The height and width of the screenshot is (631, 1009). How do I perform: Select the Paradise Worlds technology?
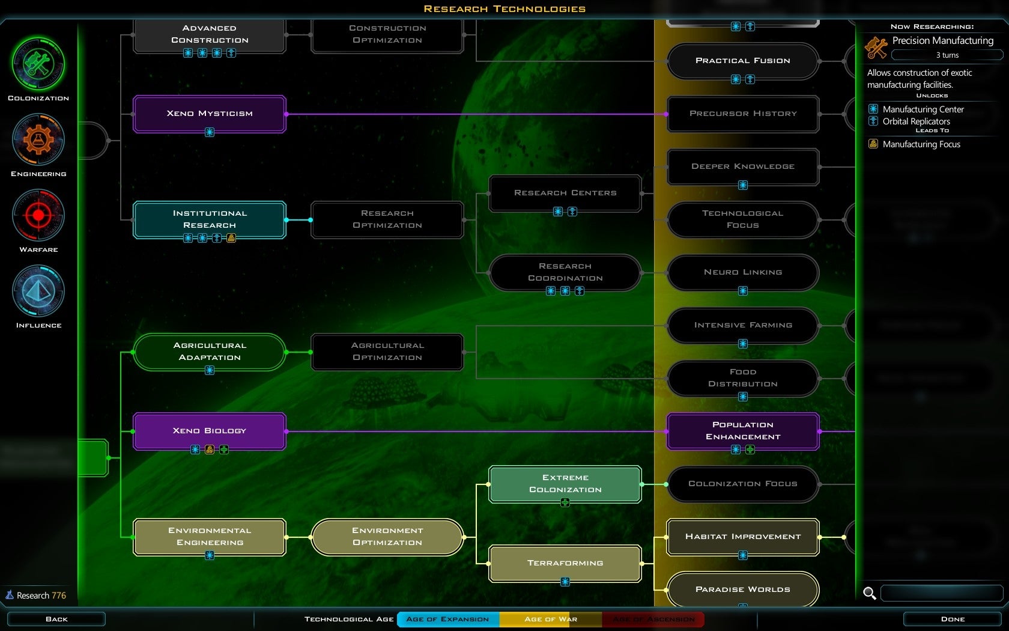point(743,589)
